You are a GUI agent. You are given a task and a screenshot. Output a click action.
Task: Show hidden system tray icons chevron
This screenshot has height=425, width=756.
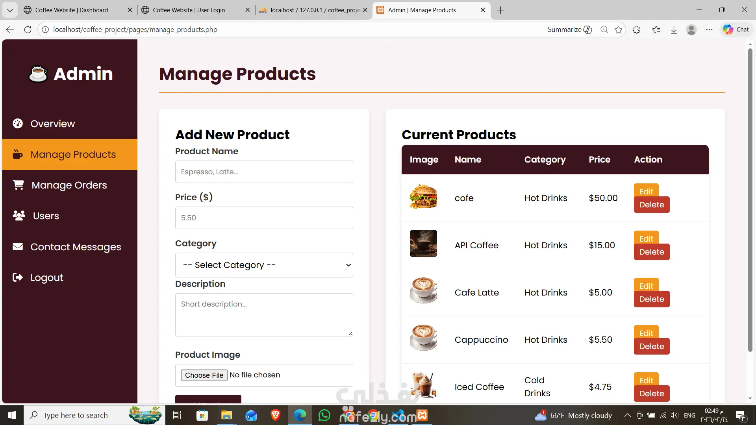(x=627, y=415)
